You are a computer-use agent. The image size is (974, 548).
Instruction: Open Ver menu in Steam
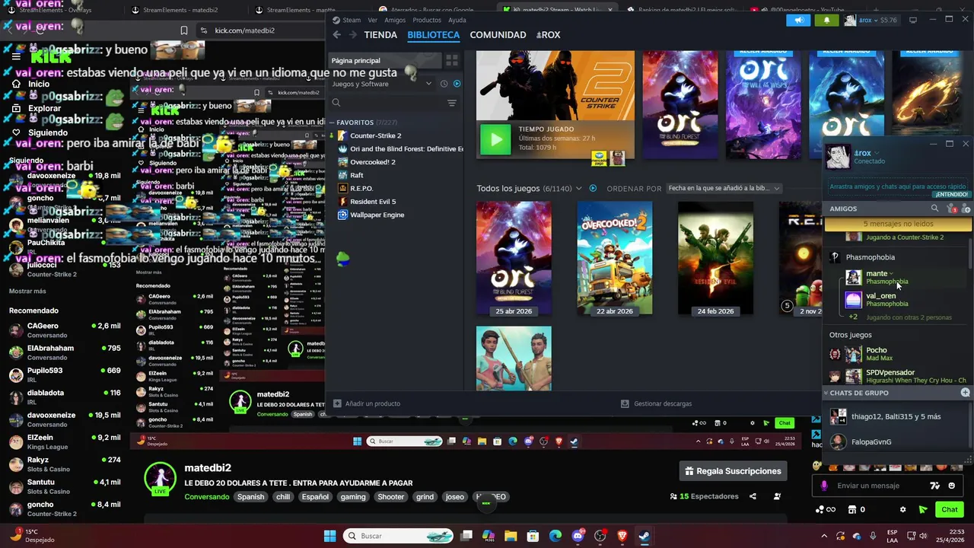point(372,20)
